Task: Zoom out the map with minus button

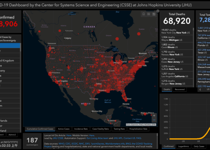Action: (154, 120)
